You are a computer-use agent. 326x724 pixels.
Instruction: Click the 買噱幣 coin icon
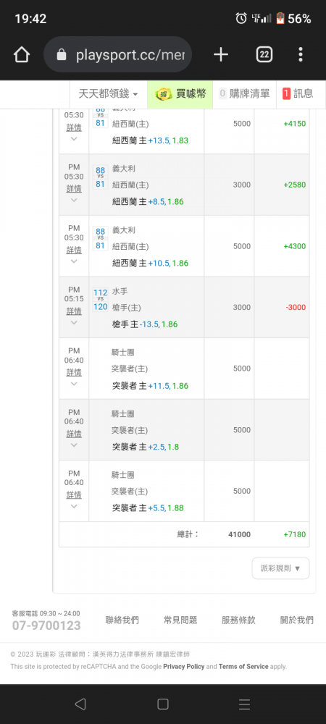tap(163, 94)
